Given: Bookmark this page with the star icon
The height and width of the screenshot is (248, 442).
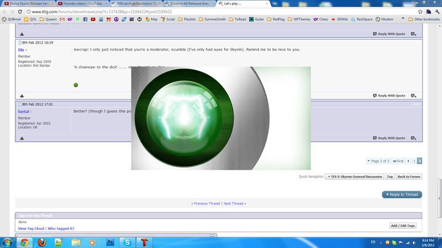Looking at the screenshot, I should click(420, 12).
